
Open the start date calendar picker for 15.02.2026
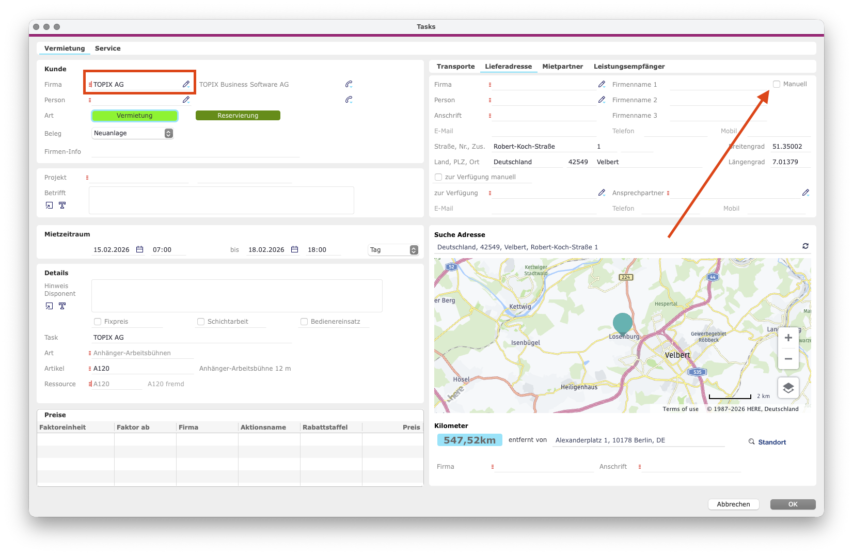[139, 249]
